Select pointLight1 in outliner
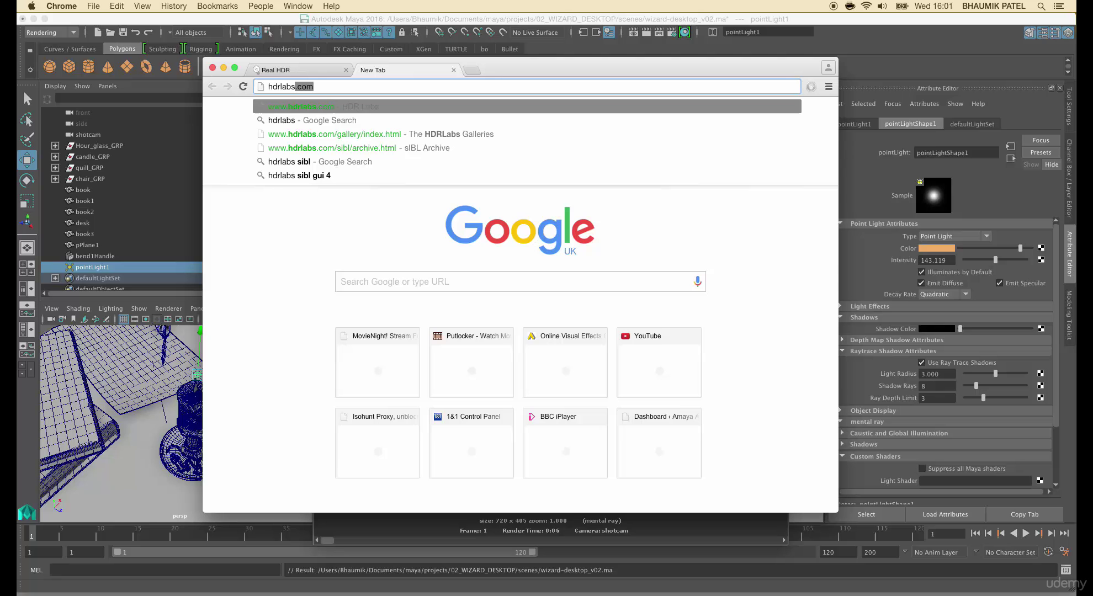 pyautogui.click(x=92, y=267)
